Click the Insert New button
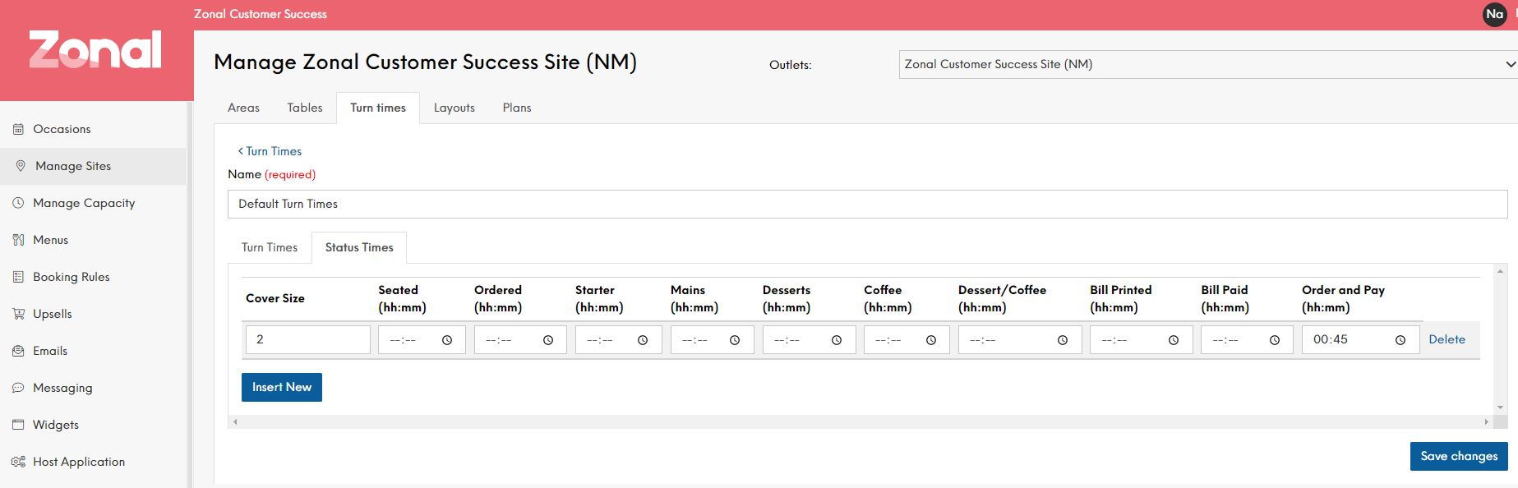Screen dimensions: 1518x488 click(281, 387)
